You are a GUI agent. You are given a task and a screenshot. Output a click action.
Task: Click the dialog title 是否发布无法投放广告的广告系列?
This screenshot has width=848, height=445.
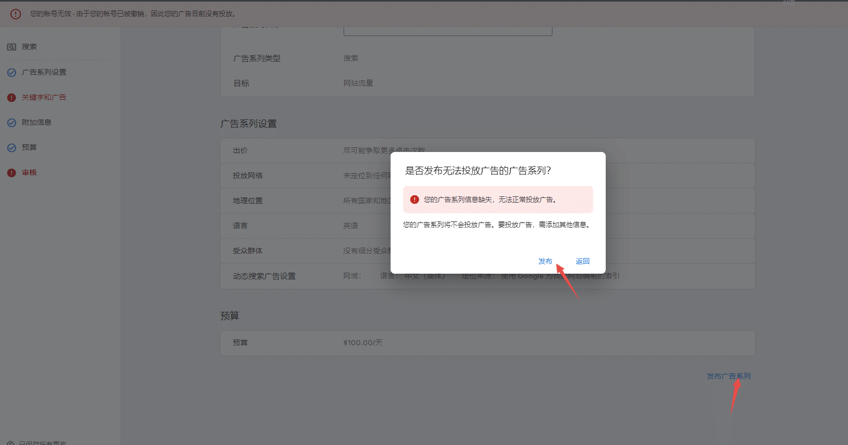478,171
